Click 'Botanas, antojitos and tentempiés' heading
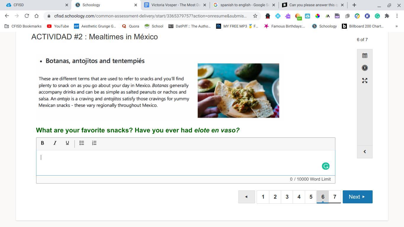The image size is (404, 227). click(x=95, y=61)
